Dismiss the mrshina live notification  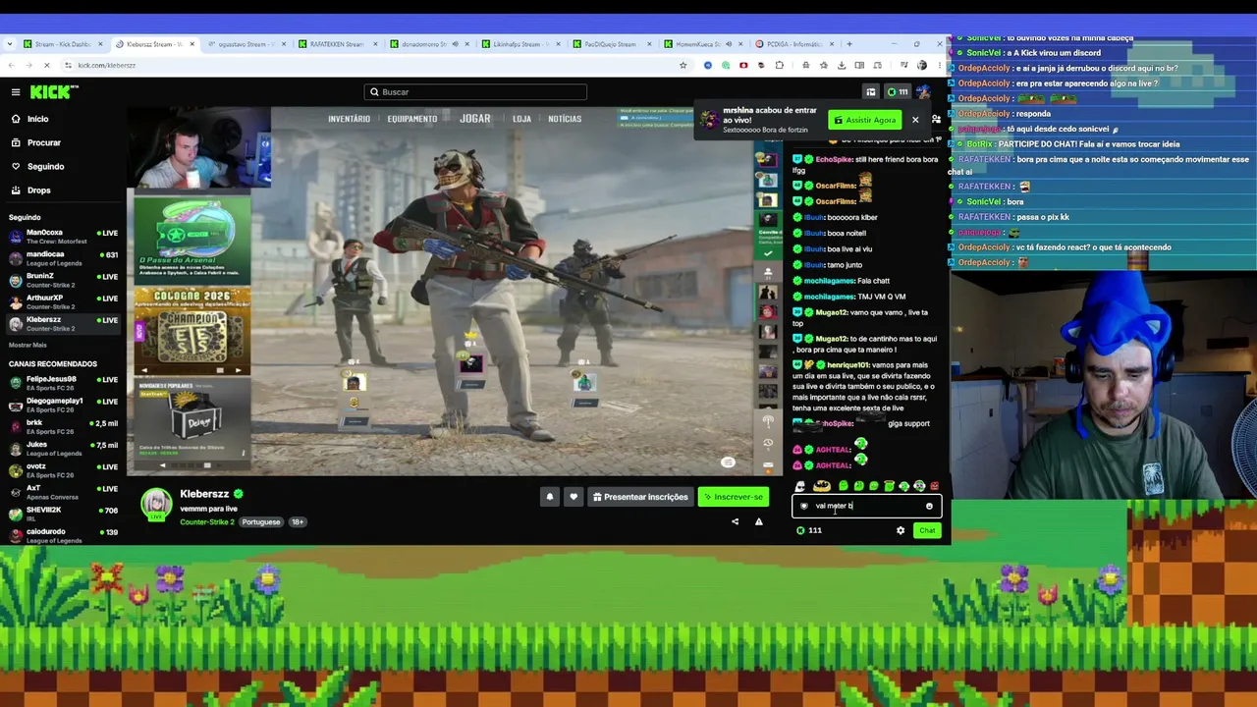coord(915,120)
